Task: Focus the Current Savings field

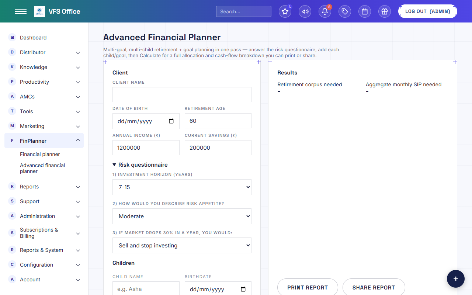Action: pyautogui.click(x=218, y=147)
